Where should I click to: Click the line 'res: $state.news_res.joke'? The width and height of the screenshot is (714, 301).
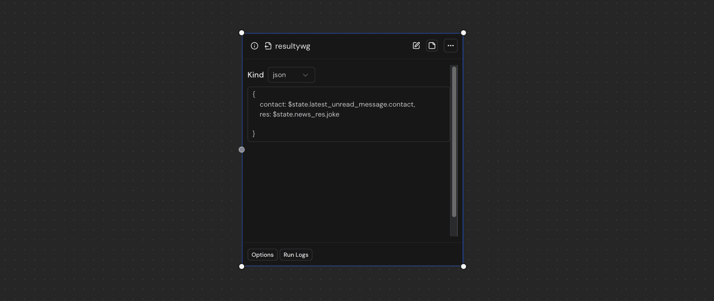coord(299,114)
